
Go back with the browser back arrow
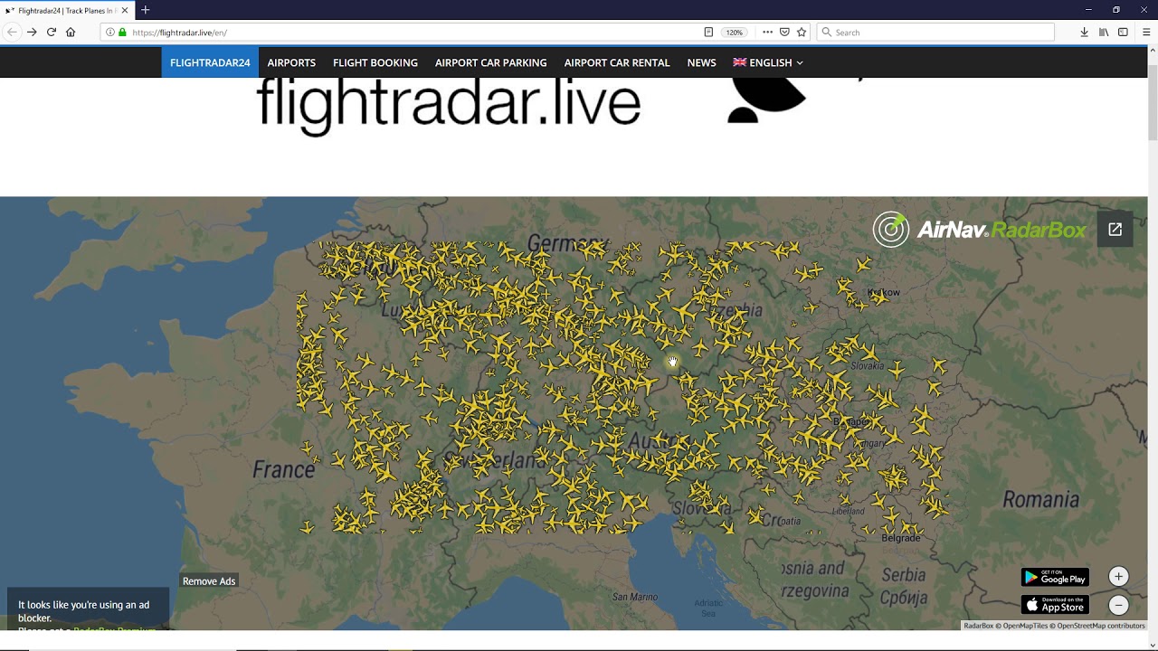(x=12, y=32)
